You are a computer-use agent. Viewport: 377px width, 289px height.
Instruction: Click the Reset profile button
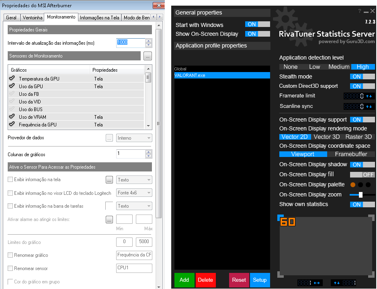click(x=239, y=280)
